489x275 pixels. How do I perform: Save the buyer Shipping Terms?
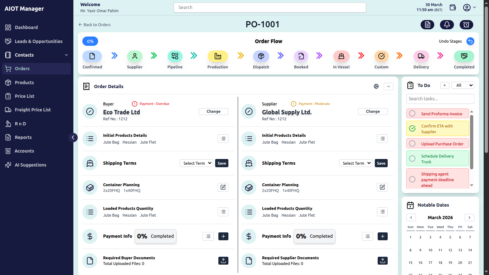[x=222, y=163]
